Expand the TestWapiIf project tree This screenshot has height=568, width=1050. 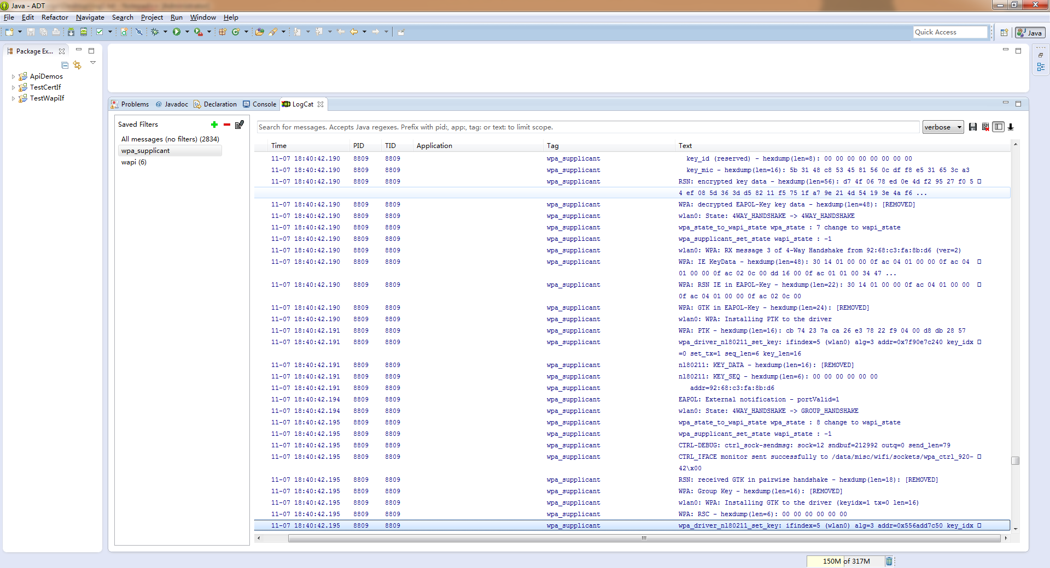pyautogui.click(x=14, y=99)
